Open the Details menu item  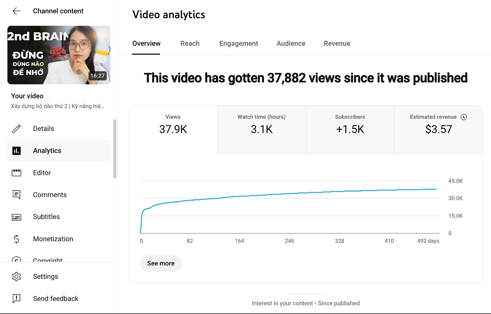click(59, 129)
